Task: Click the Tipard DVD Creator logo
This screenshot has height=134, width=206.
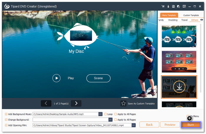Action: (x=7, y=6)
